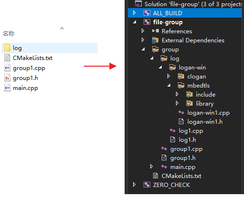Screen dimensions: 244x197
Task: Click the log folder icon in file explorer
Action: pyautogui.click(x=7, y=48)
